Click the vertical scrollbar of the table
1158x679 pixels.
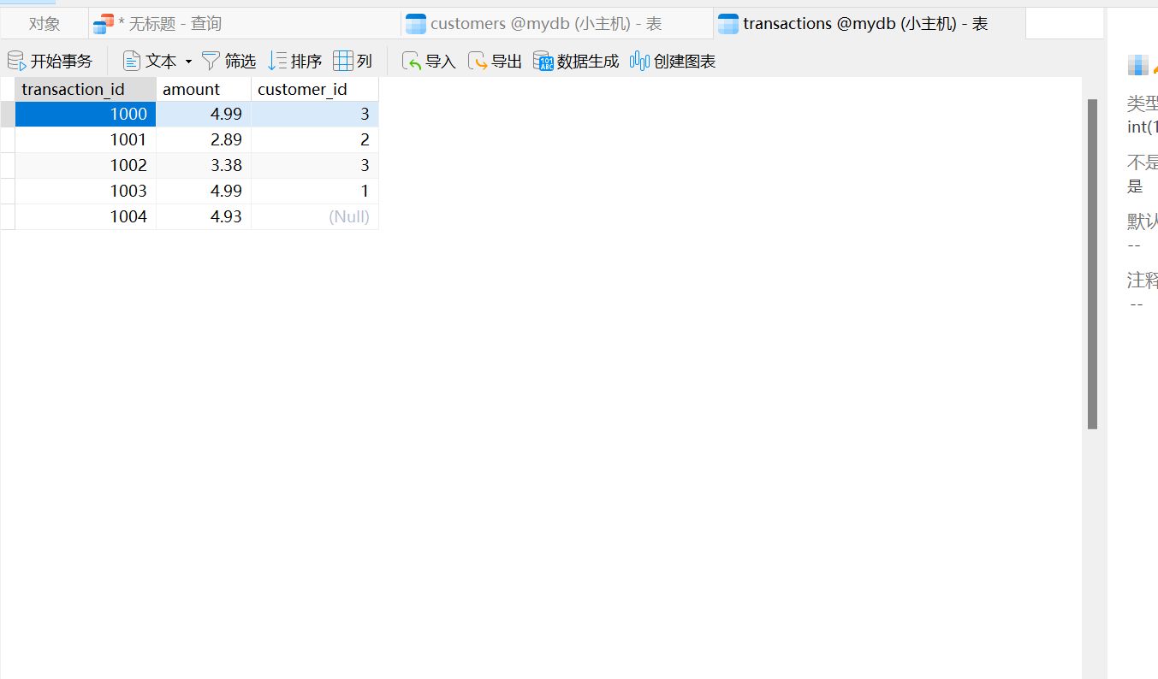pyautogui.click(x=1092, y=263)
